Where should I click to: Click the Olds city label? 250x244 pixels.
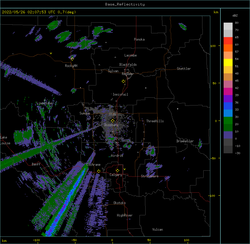coord(113,114)
